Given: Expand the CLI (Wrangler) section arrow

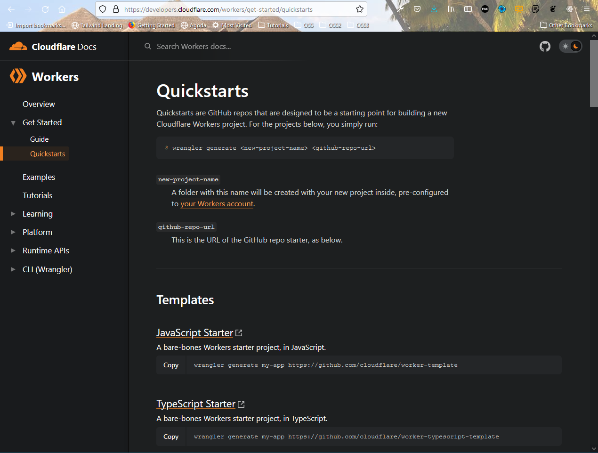Looking at the screenshot, I should click(13, 269).
